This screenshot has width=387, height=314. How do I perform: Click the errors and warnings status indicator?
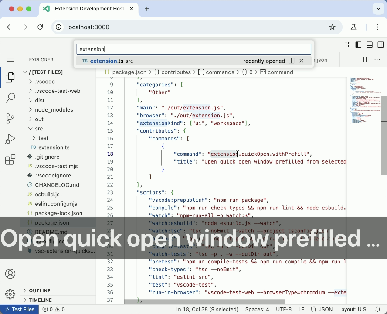point(54,309)
